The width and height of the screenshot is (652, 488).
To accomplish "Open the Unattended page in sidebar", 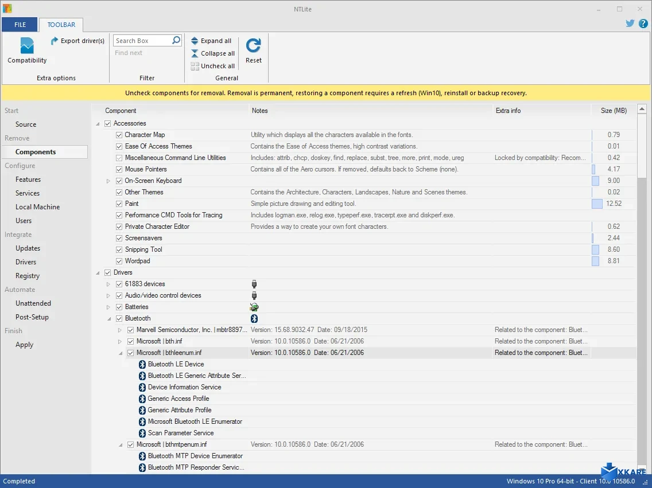I will [x=33, y=303].
